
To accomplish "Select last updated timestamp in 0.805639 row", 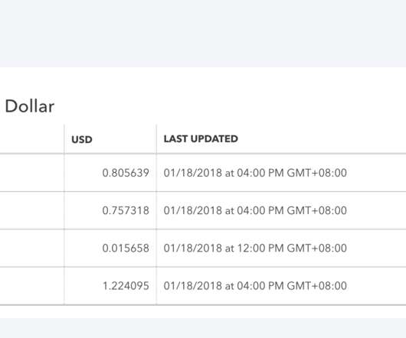I will click(x=255, y=173).
